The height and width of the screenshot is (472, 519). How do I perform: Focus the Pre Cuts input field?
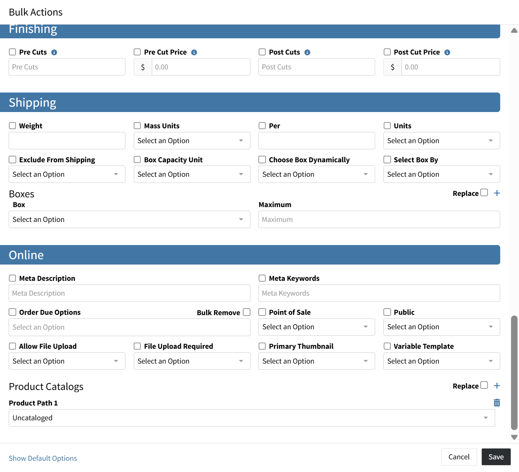point(67,67)
